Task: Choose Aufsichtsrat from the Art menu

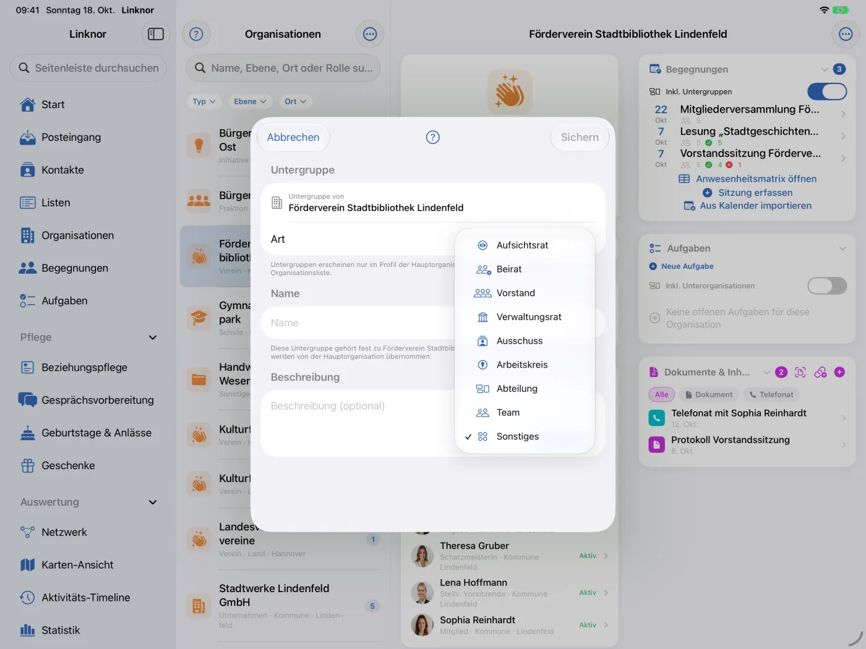Action: point(525,245)
